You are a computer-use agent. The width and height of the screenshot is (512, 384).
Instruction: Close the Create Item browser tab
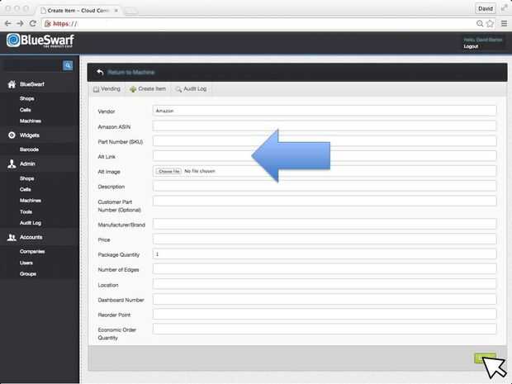click(x=116, y=11)
